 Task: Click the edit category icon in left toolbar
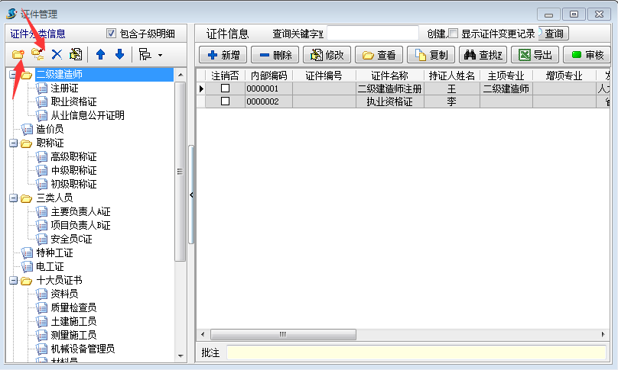click(75, 55)
